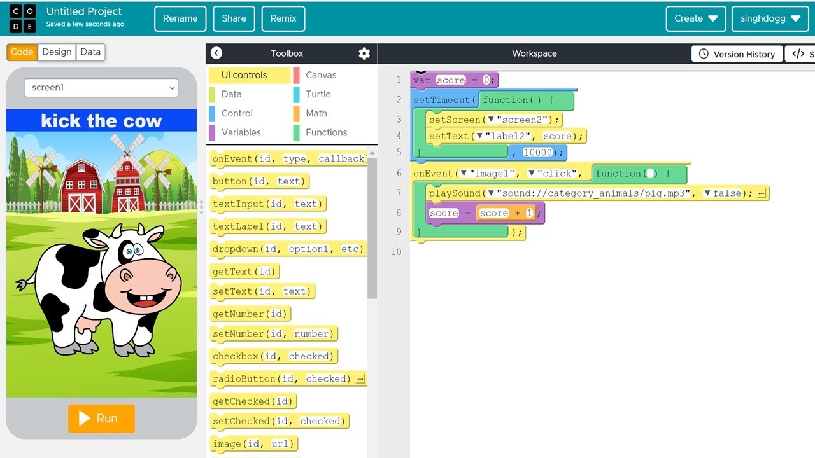Screen dimensions: 815x458
Task: Open "label2" dropdown arrow in setText block
Action: 479,136
